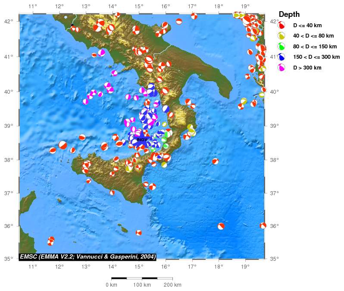344x291 pixels.
Task: Click the "11°" label on the top longitude axis
Action: pyautogui.click(x=33, y=6)
